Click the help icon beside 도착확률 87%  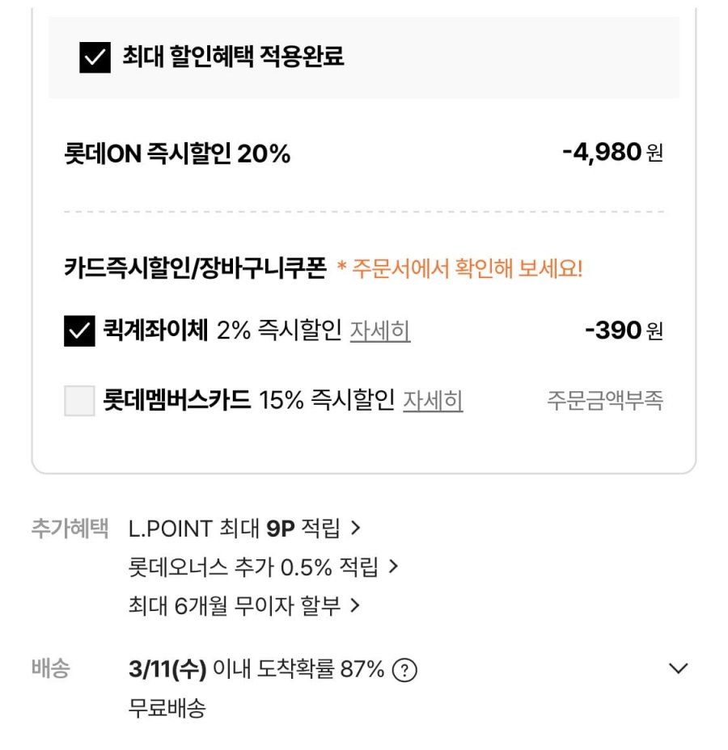[404, 670]
